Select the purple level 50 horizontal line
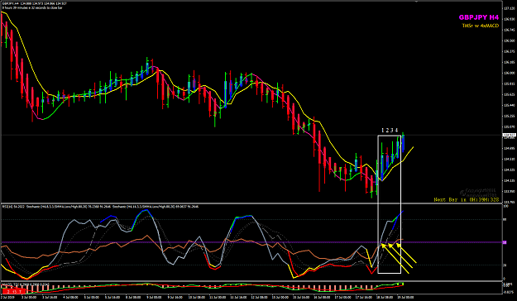Image resolution: width=517 pixels, height=301 pixels. coord(251,242)
